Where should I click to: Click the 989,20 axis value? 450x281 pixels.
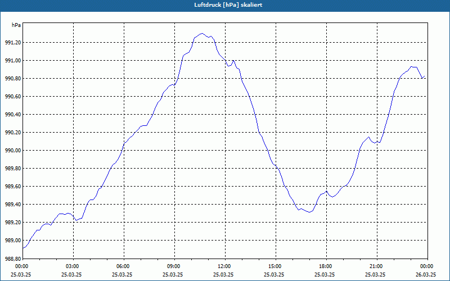pyautogui.click(x=13, y=223)
